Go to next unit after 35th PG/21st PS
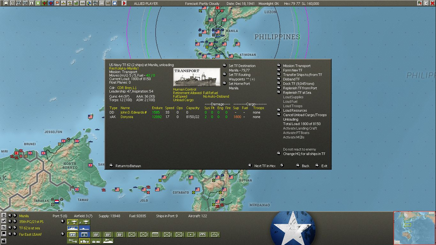 tap(15, 222)
